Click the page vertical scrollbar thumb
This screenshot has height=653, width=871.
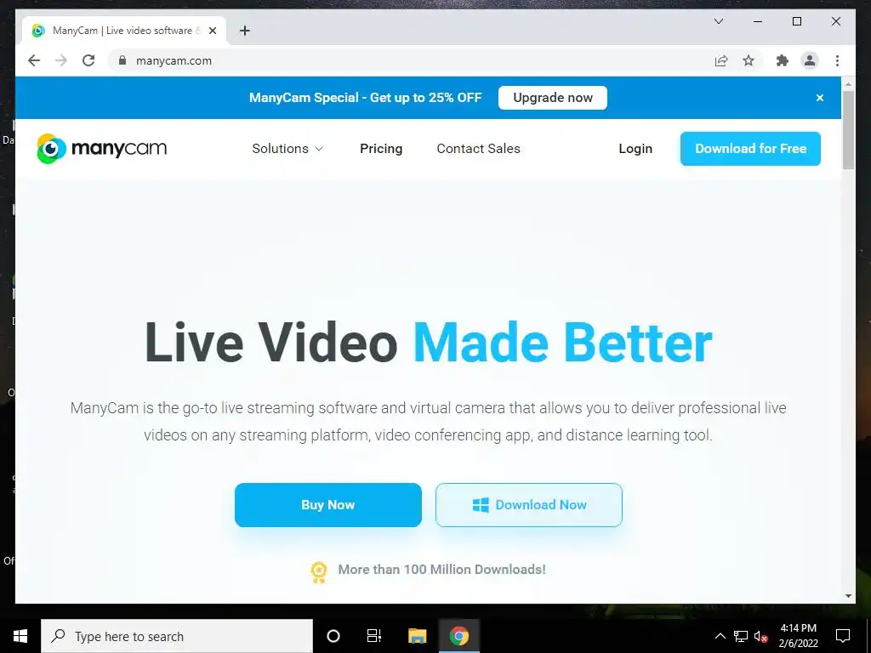coord(848,130)
